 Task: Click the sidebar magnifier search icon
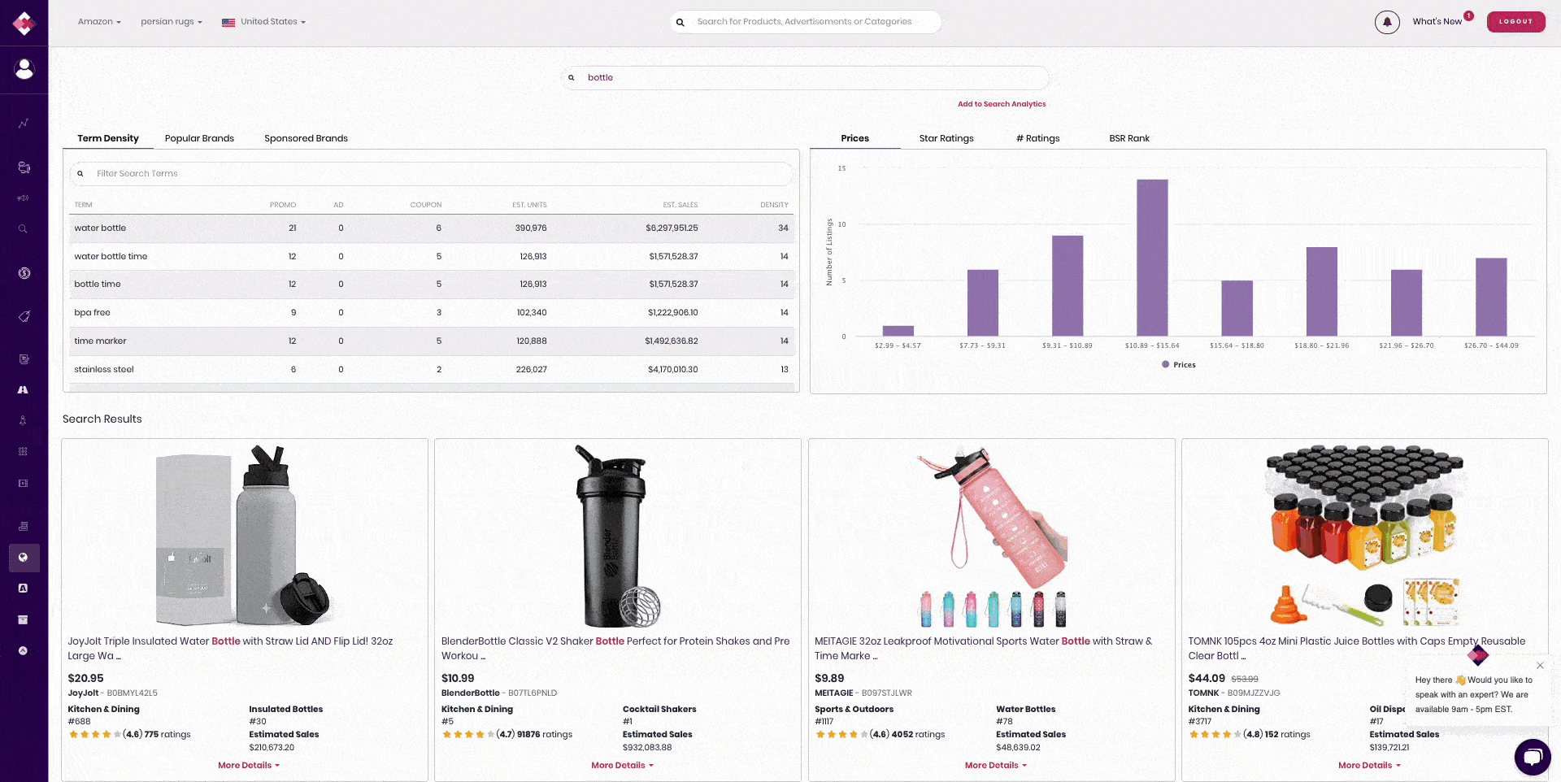coord(24,229)
